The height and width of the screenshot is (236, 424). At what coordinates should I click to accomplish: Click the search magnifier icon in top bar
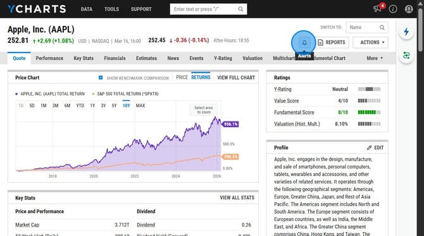[x=240, y=9]
